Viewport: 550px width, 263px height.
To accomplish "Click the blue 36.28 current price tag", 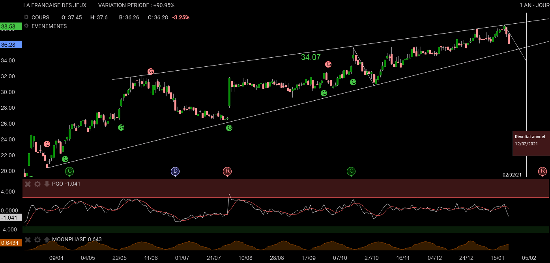I will tap(11, 45).
